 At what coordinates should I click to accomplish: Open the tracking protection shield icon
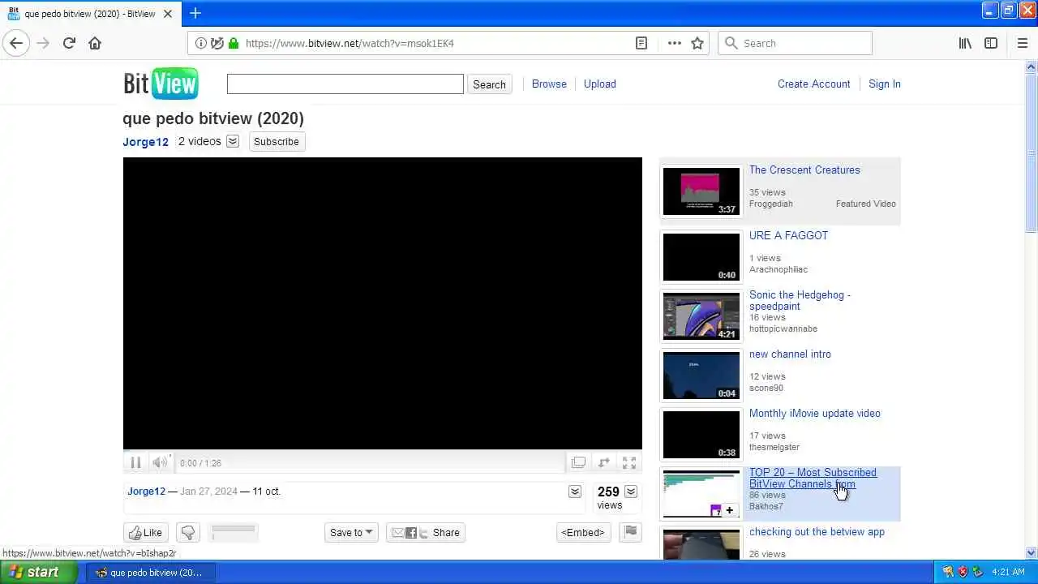tap(217, 43)
